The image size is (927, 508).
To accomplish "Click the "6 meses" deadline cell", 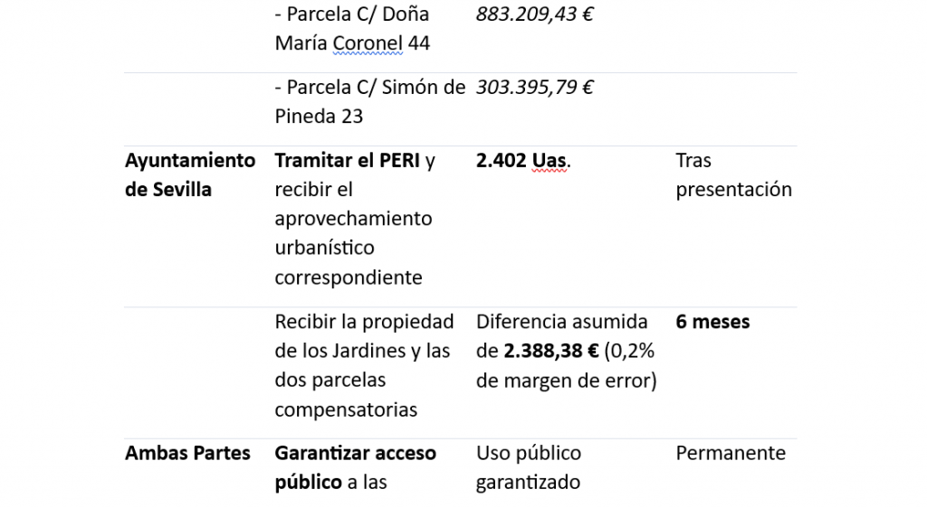I will (712, 322).
